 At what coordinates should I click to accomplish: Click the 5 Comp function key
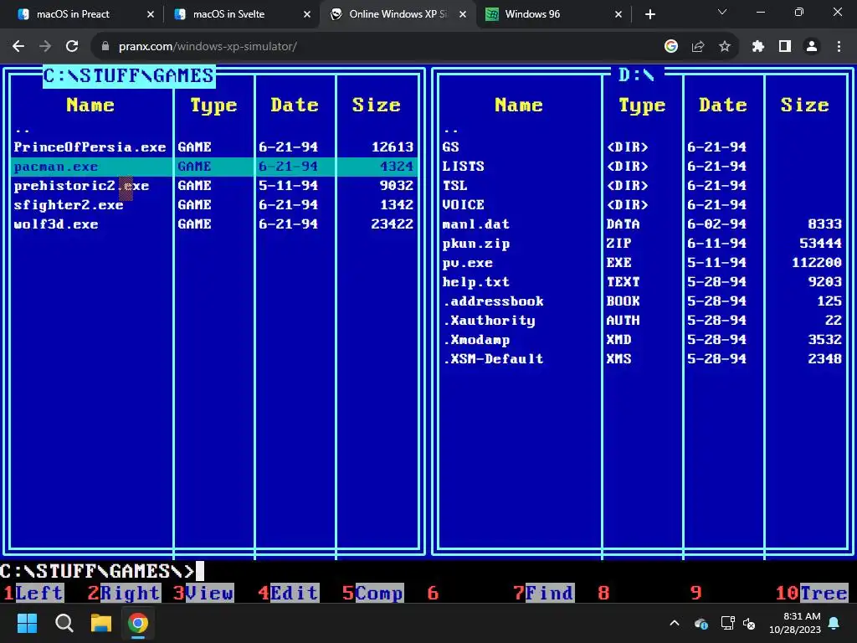pyautogui.click(x=373, y=593)
